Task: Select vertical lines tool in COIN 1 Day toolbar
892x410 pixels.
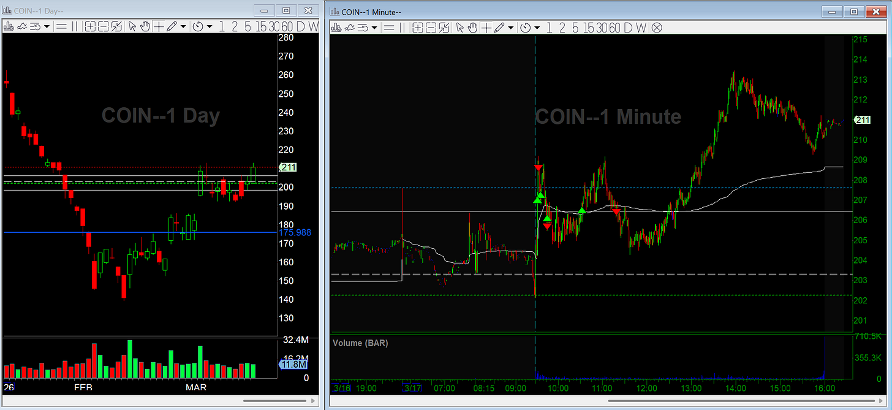Action: pos(75,26)
